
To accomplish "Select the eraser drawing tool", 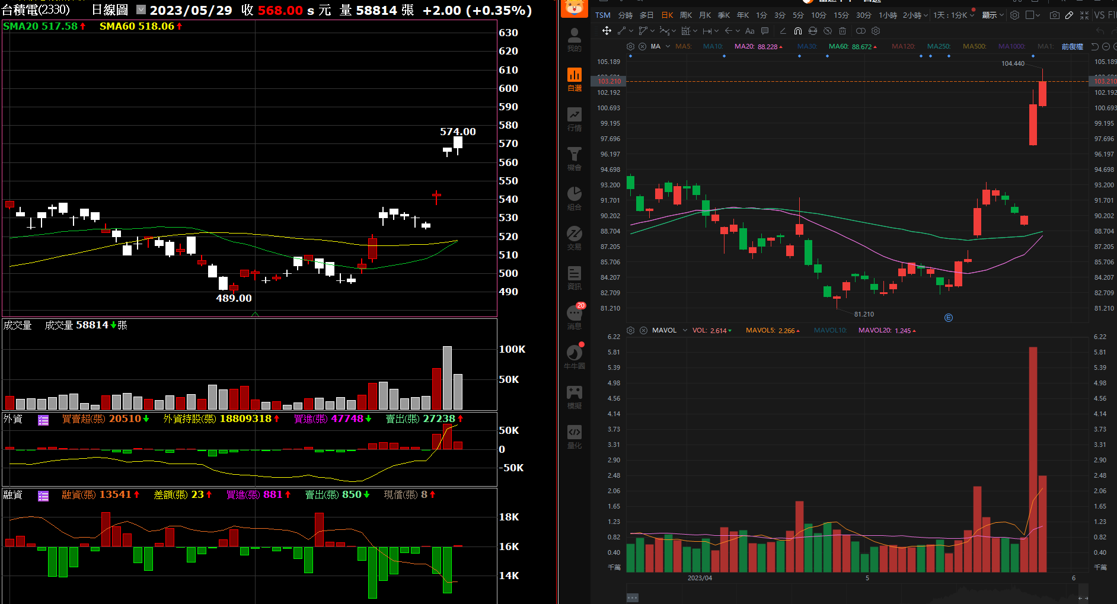I will point(783,31).
